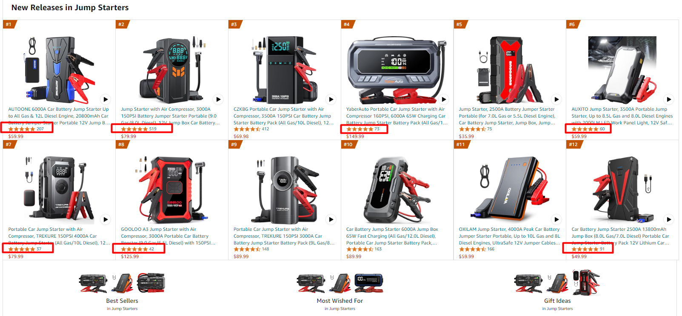Open the 166 ratings for OXILAM starter

coord(477,249)
